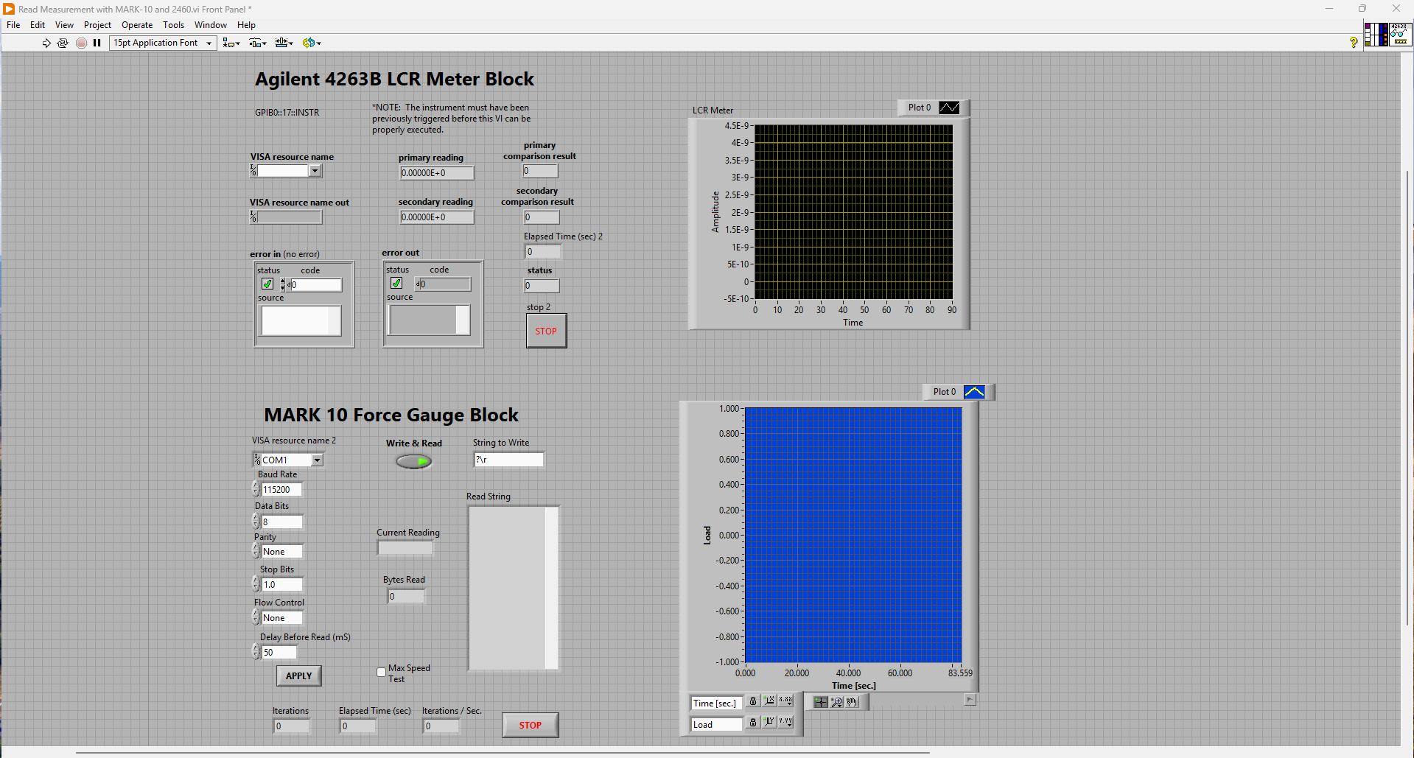Image resolution: width=1414 pixels, height=758 pixels.
Task: Select the graph zoom magnifier tool
Action: pos(837,702)
